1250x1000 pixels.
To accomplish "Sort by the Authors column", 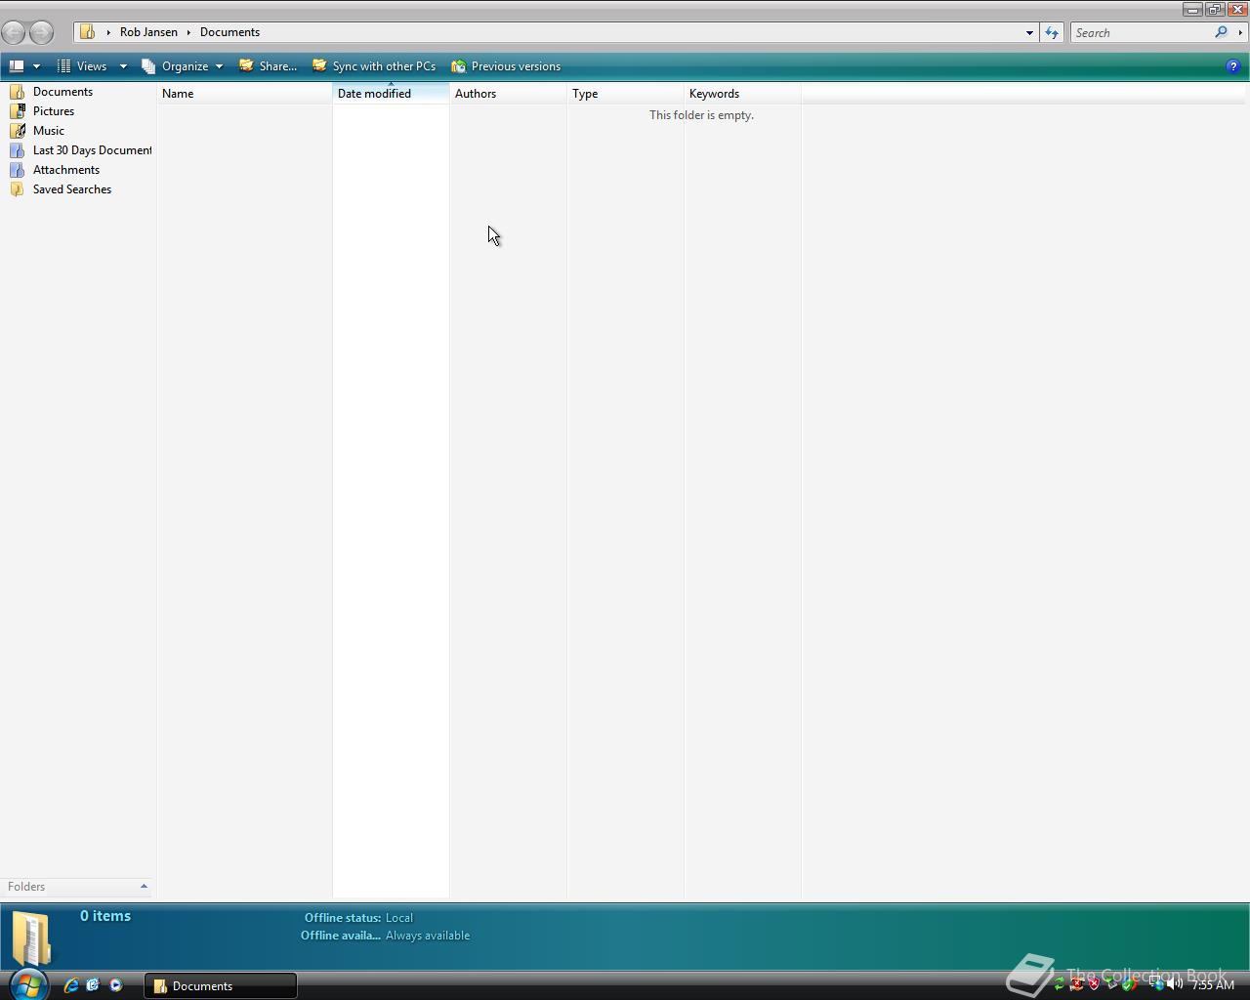I will coord(508,94).
